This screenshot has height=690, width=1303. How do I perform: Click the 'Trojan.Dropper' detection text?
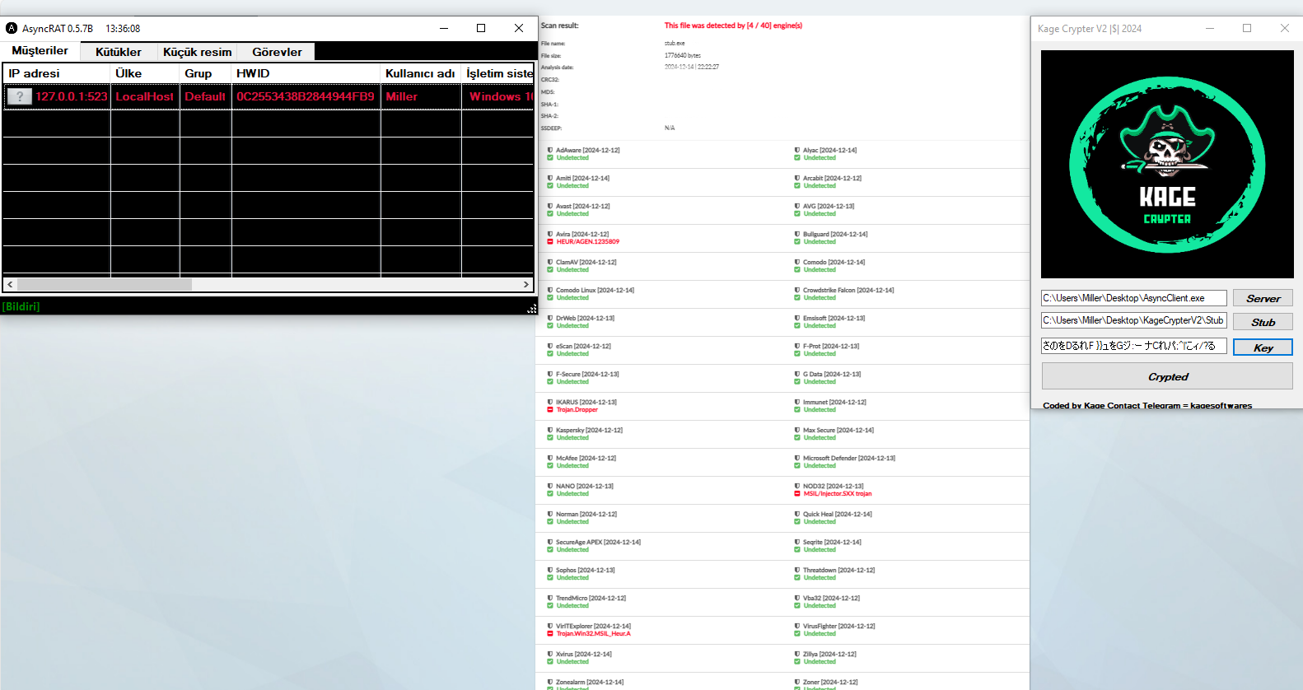tap(577, 409)
